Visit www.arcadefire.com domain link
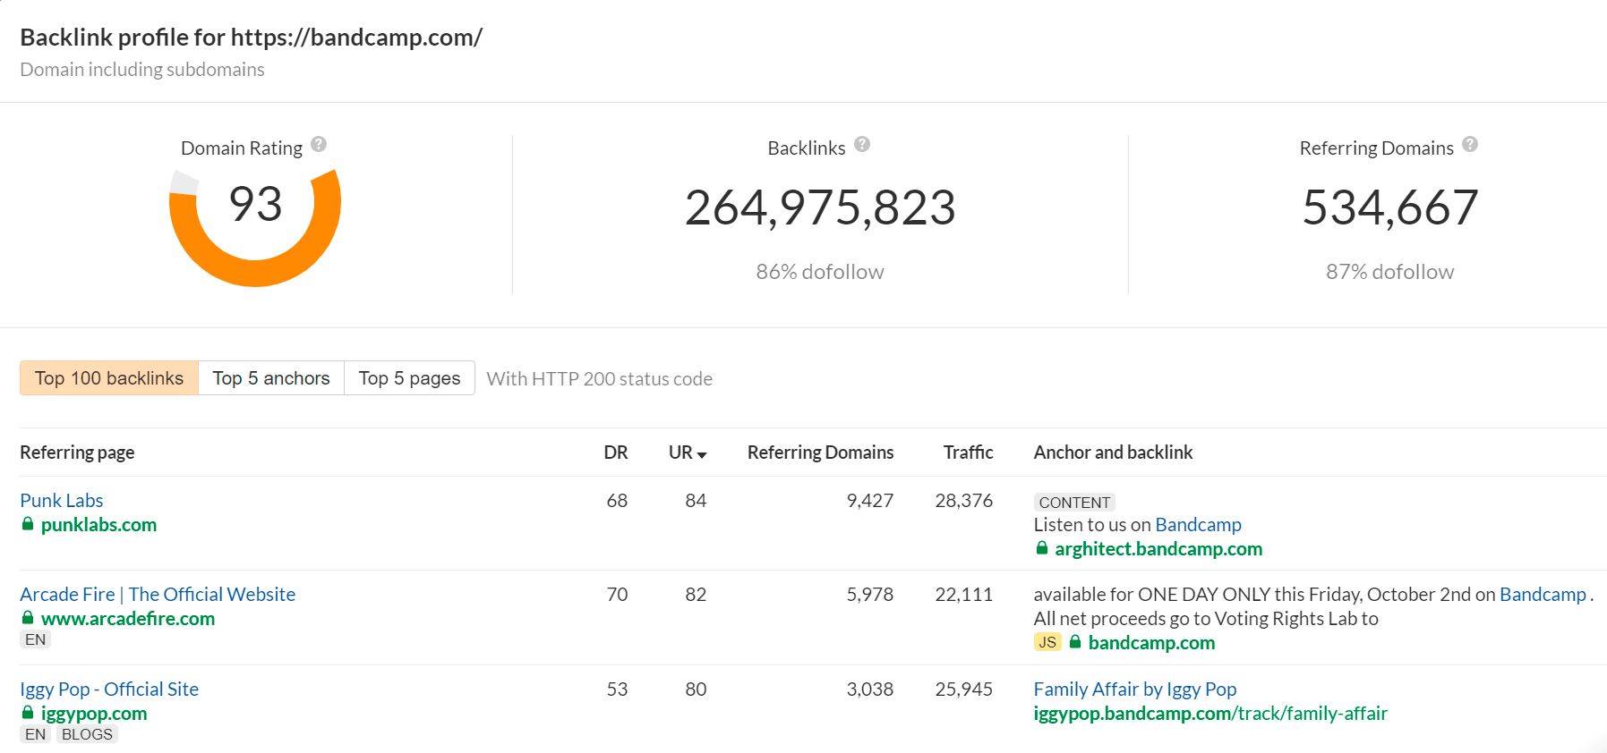The width and height of the screenshot is (1607, 753). pyautogui.click(x=128, y=619)
